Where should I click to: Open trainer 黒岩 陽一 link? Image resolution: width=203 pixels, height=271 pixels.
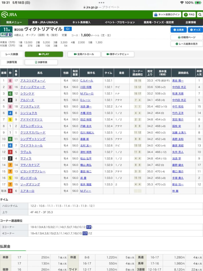[178, 80]
